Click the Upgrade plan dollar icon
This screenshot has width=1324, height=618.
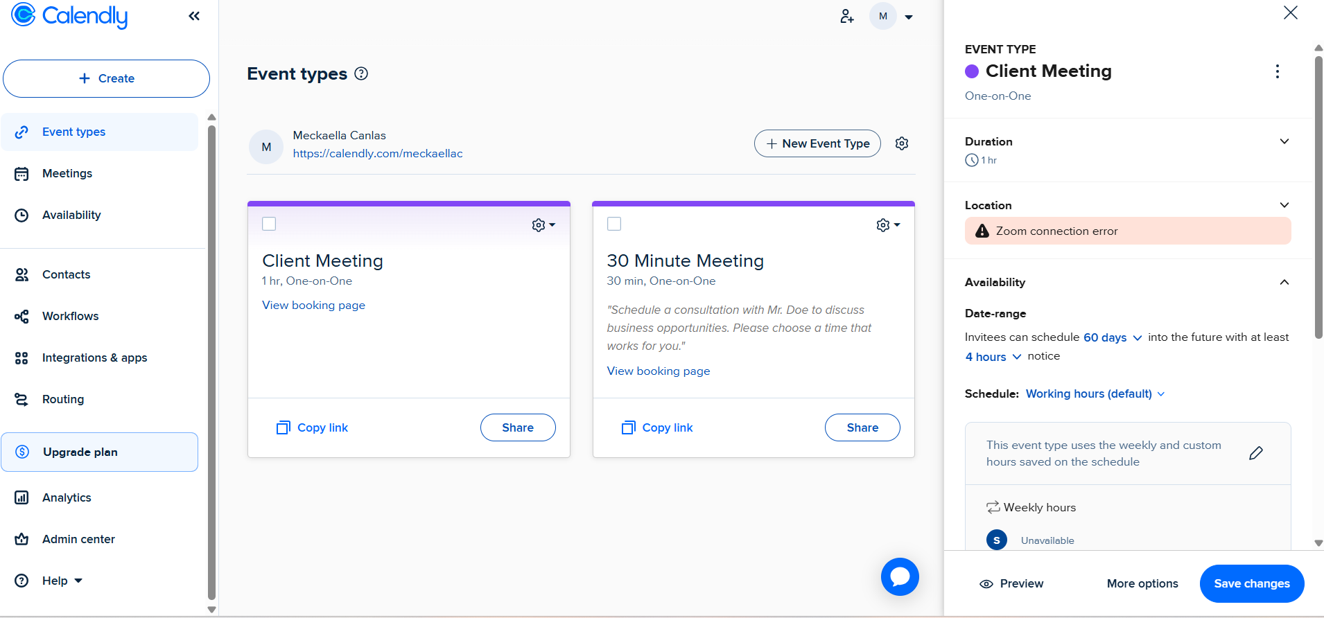tap(22, 452)
